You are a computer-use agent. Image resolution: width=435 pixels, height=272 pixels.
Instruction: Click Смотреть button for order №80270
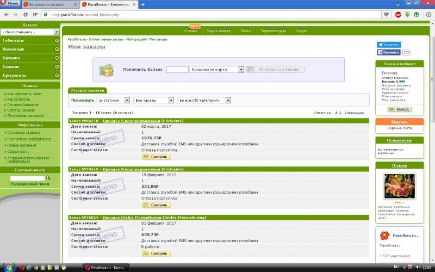point(156,157)
